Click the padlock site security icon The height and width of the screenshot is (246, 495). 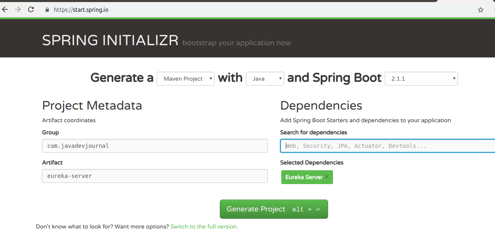coord(47,10)
